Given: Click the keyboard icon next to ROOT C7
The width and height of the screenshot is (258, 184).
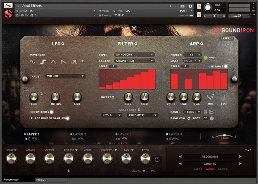Looking at the screenshot, I should tap(212, 118).
